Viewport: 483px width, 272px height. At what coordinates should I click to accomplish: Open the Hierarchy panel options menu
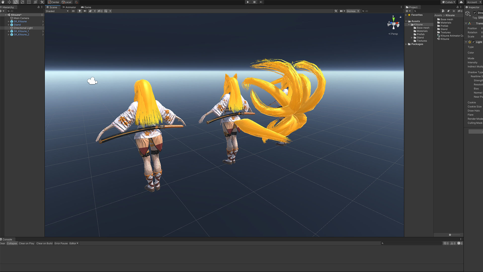click(42, 7)
